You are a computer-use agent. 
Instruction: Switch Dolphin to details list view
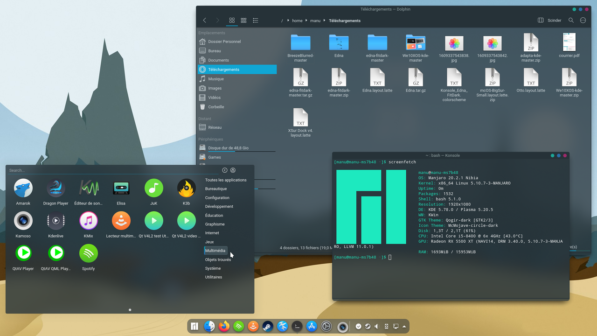point(255,20)
